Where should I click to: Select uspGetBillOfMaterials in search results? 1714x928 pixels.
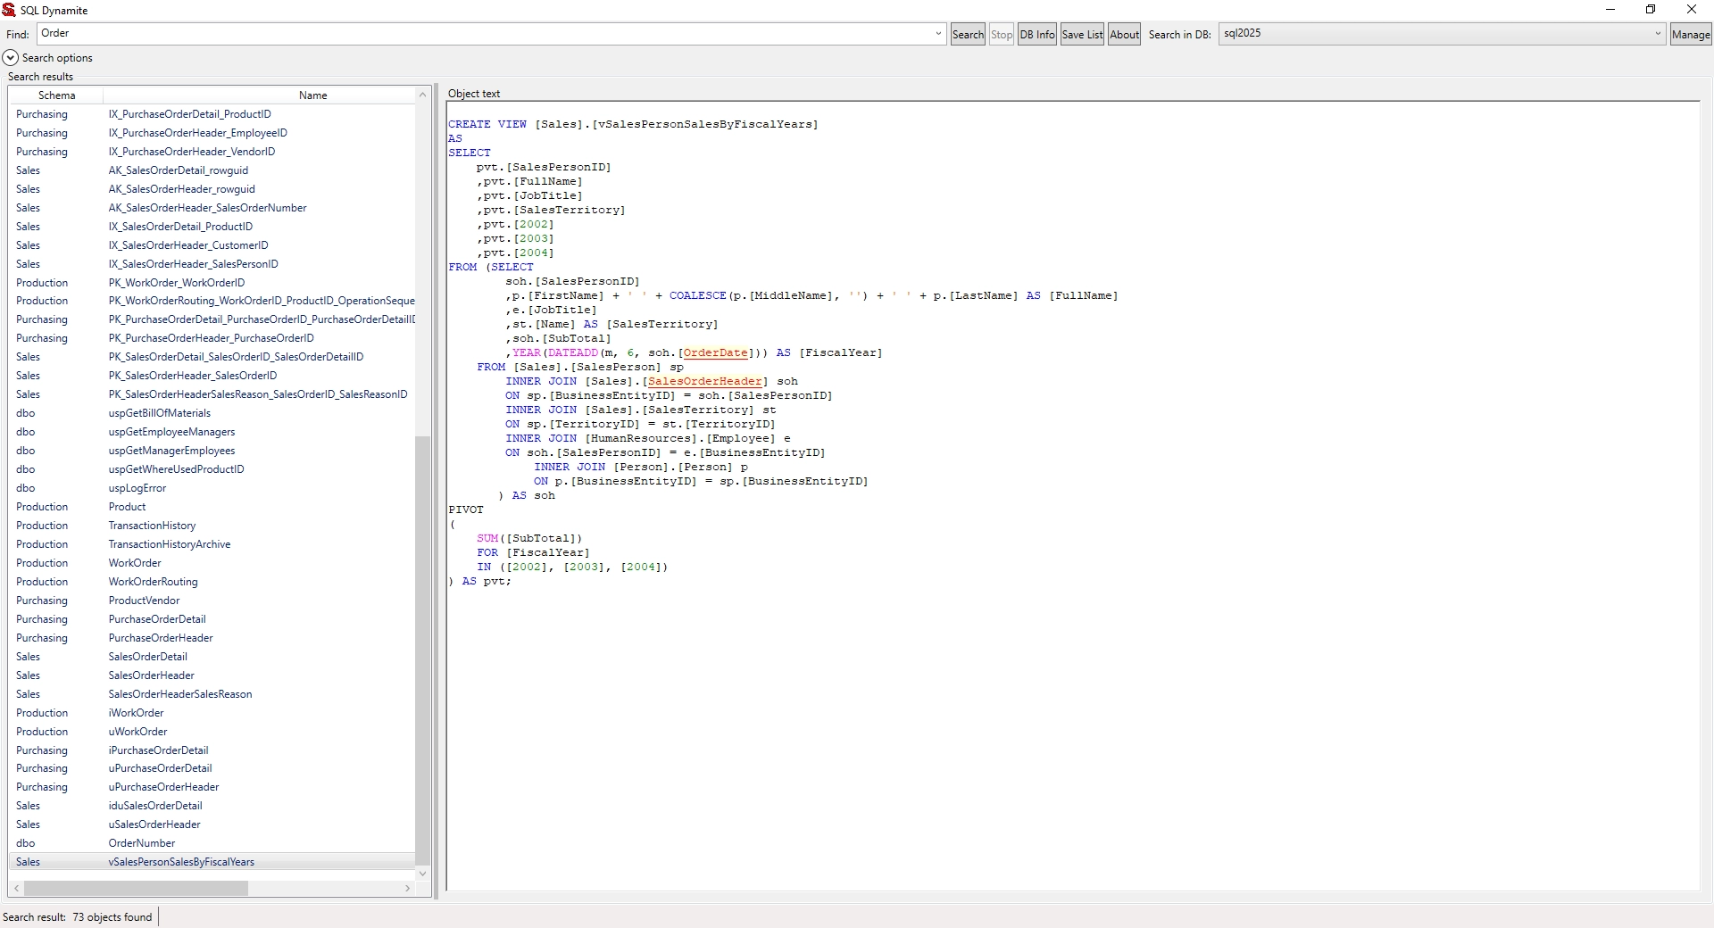pos(160,413)
